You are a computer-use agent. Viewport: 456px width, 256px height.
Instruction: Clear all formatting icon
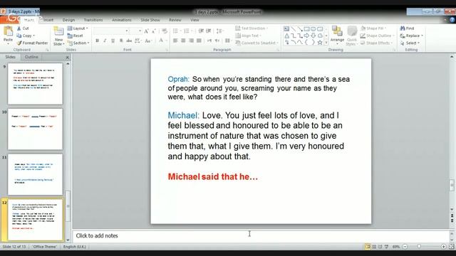(165, 31)
